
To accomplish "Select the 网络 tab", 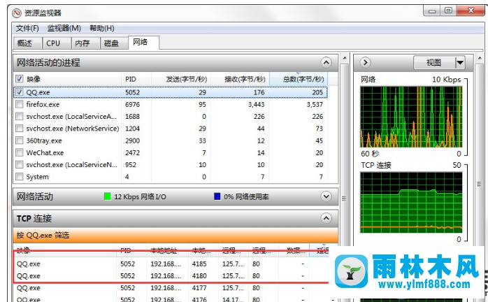I will click(143, 43).
